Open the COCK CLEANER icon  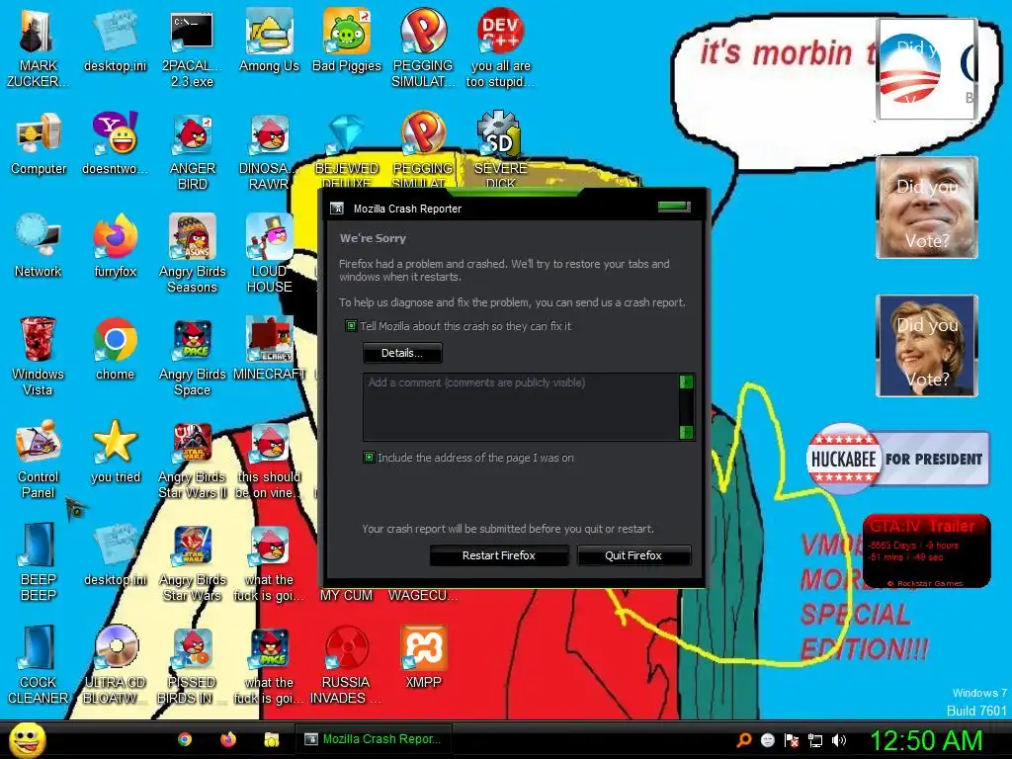(x=39, y=665)
